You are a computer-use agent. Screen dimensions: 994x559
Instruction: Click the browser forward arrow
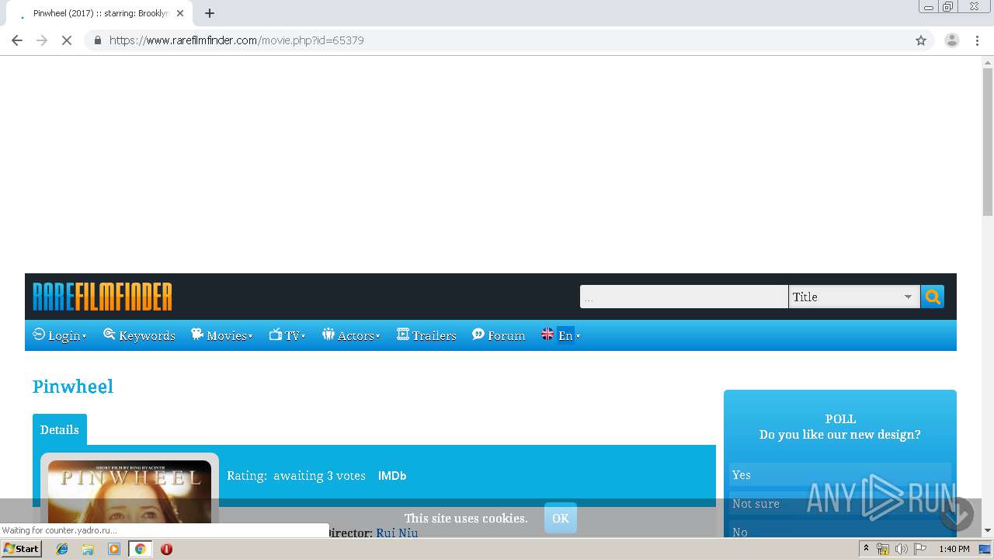pos(42,40)
